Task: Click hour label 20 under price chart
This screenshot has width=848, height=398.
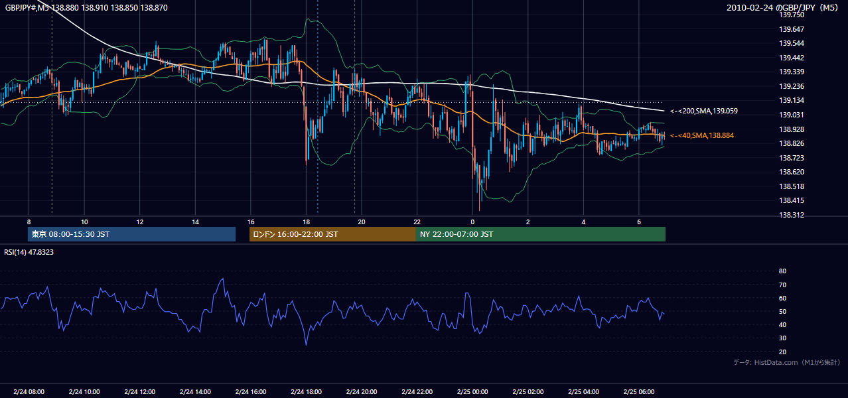Action: pyautogui.click(x=362, y=222)
